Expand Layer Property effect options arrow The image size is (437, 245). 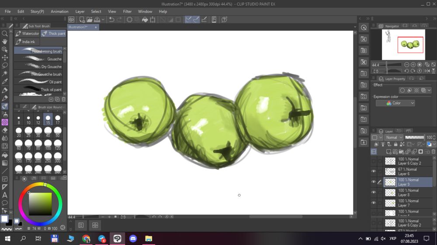click(x=429, y=90)
